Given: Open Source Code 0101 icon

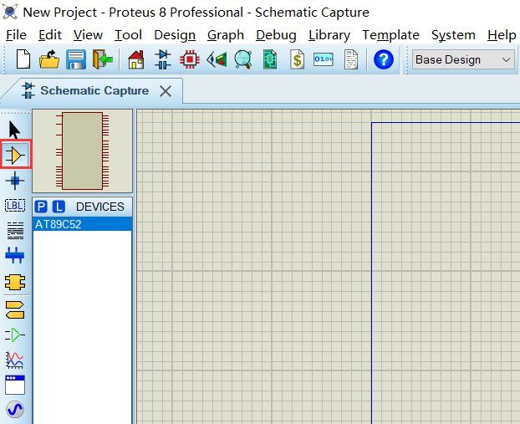Looking at the screenshot, I should 324,59.
